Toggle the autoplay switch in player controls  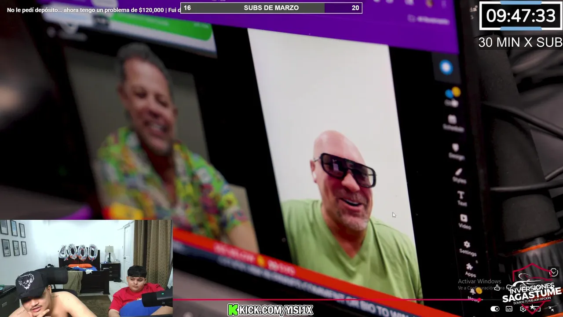(x=495, y=309)
